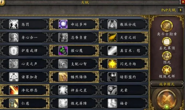Close the talent window
This screenshot has width=185, height=110.
coord(183,2)
